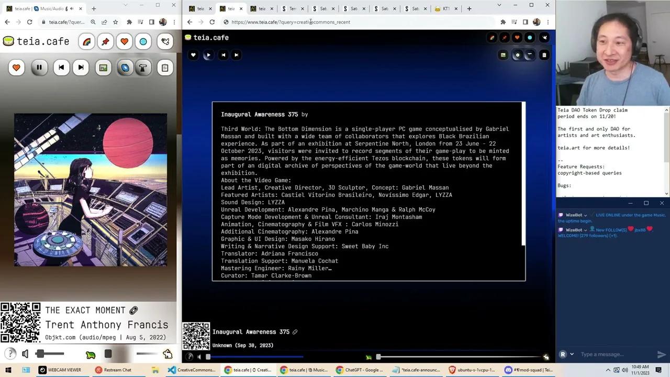Click the help question mark button

tap(10, 354)
